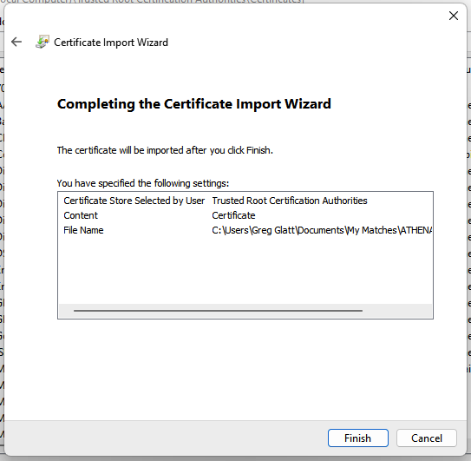Click scrollbar track right of the thumb
The width and height of the screenshot is (471, 461).
396,311
